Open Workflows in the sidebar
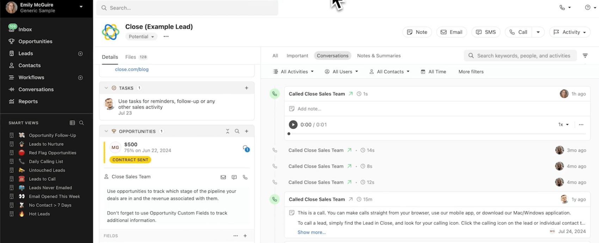This screenshot has width=599, height=243. [31, 77]
